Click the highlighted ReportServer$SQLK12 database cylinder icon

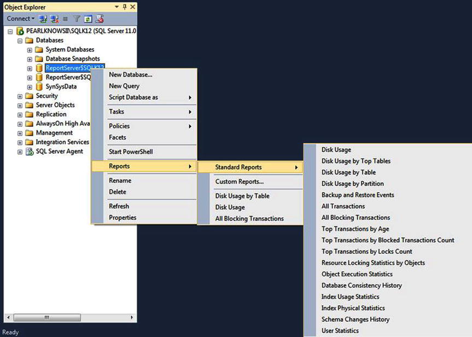(x=39, y=68)
